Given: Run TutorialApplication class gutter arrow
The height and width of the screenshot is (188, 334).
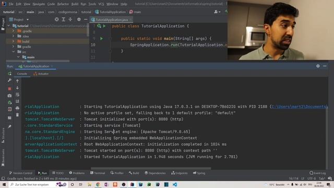Looking at the screenshot, I should (104, 26).
